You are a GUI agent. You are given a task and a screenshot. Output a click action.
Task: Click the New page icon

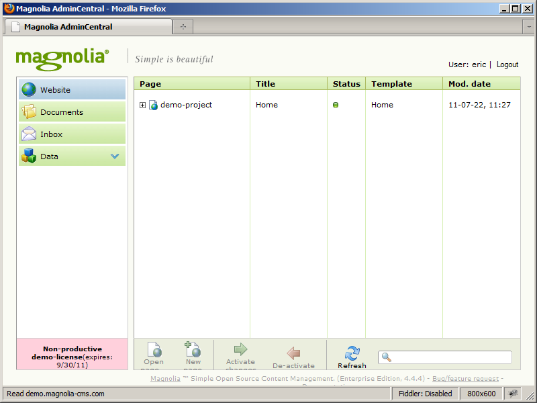[x=193, y=350]
